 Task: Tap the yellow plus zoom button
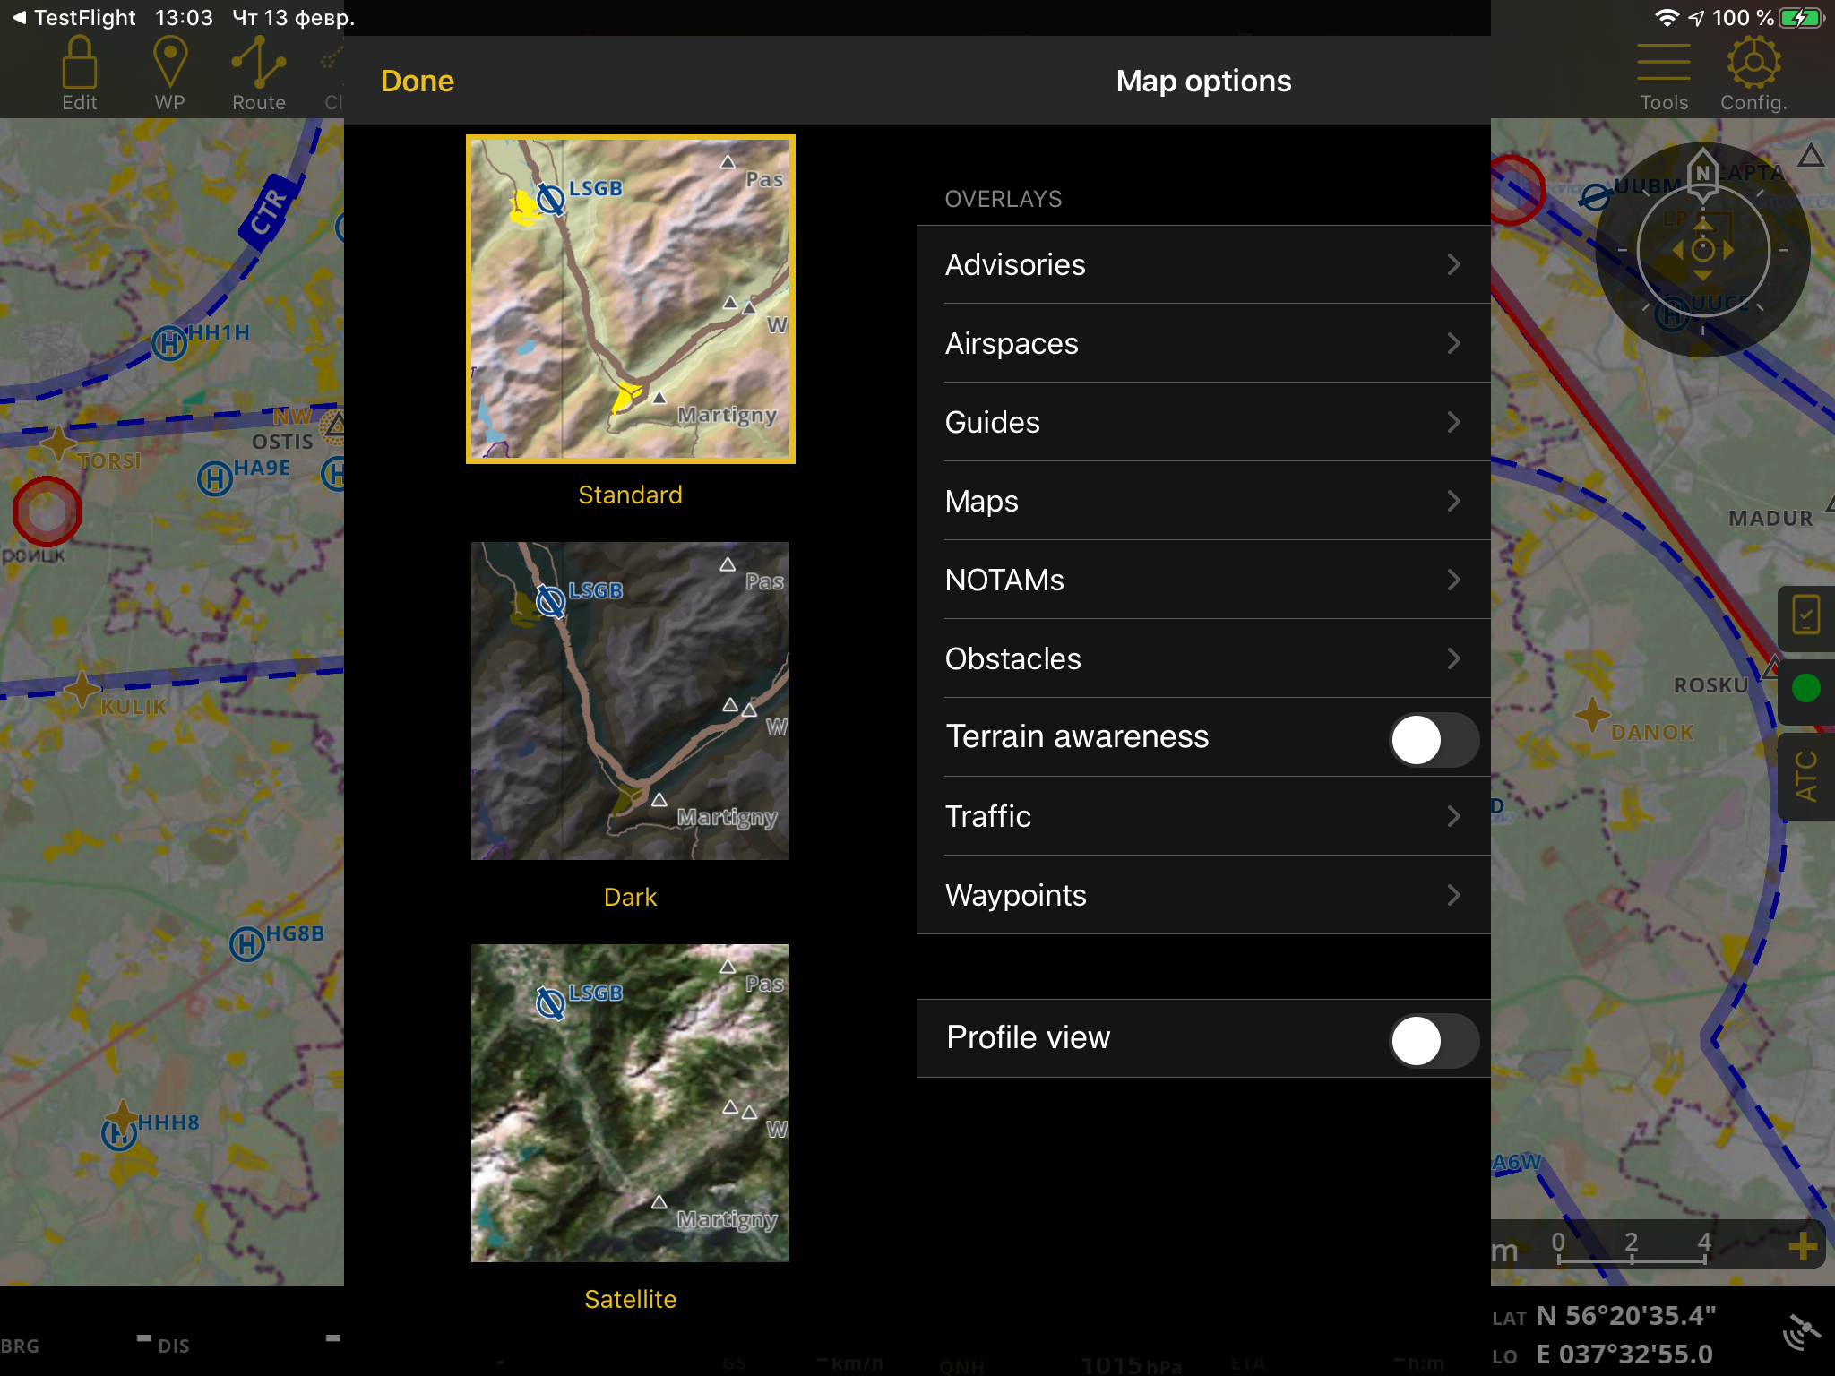pos(1802,1245)
